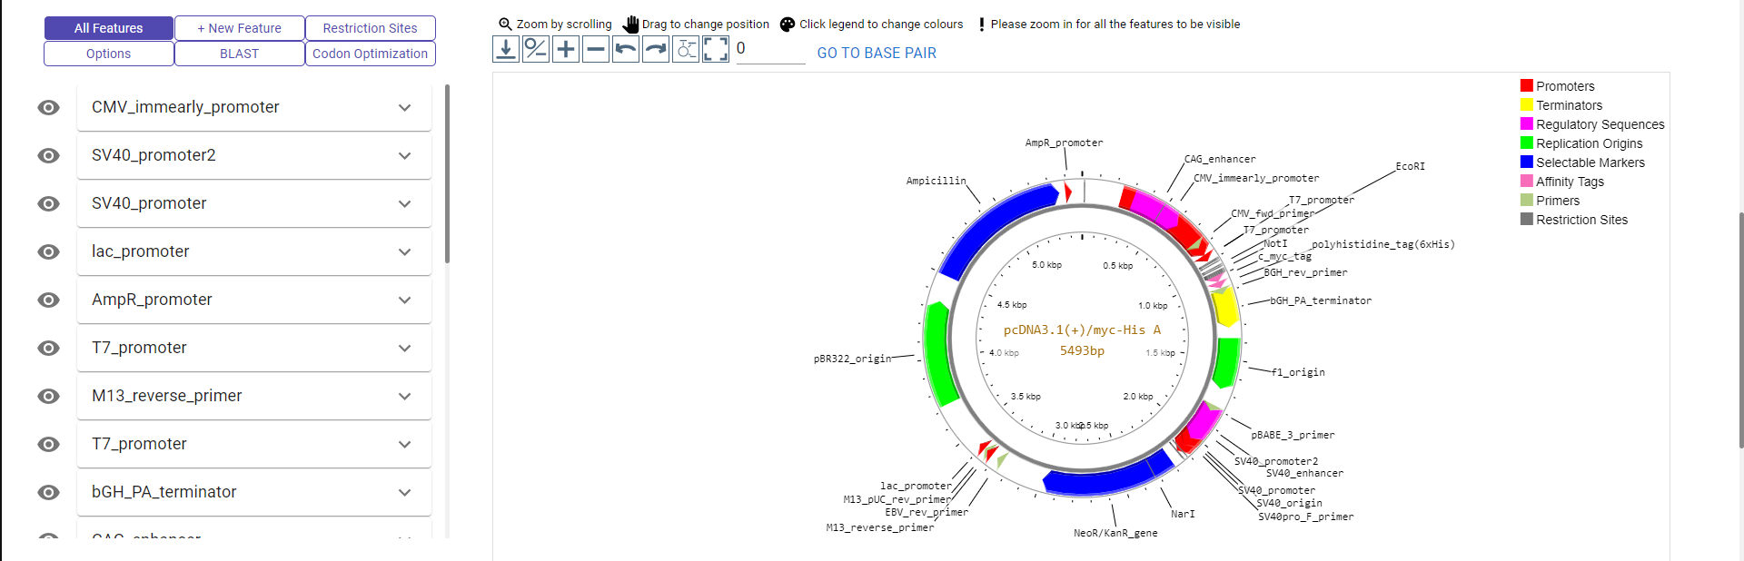Toggle visibility of SV40_promoter2 feature
Viewport: 1744px width, 561px height.
coord(49,156)
